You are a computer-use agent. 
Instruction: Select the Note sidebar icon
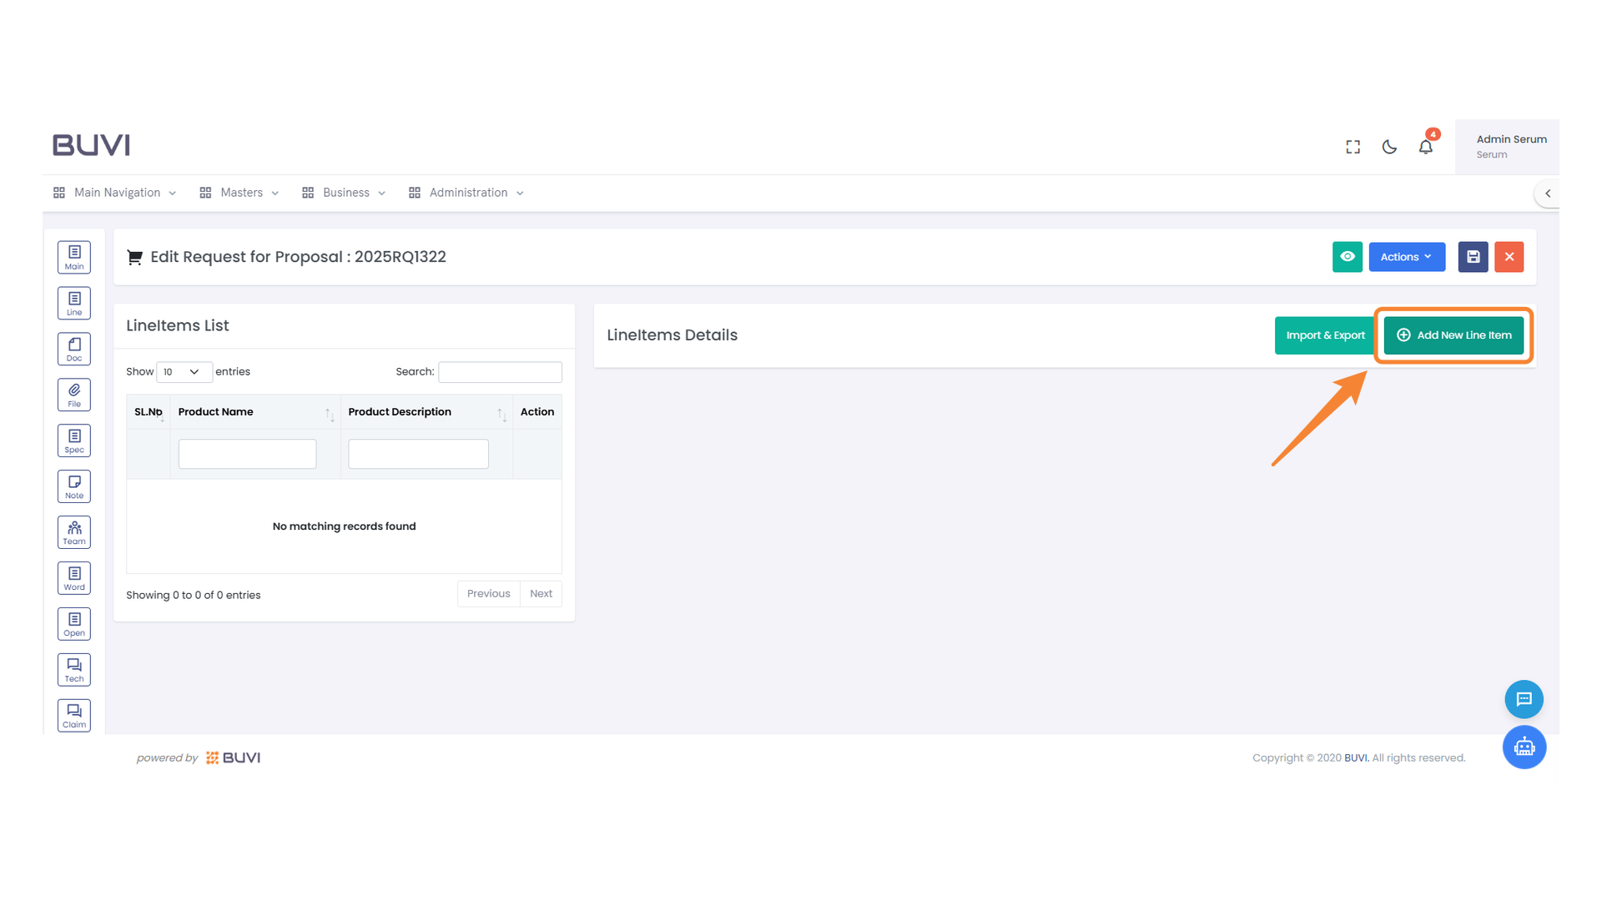(x=74, y=486)
